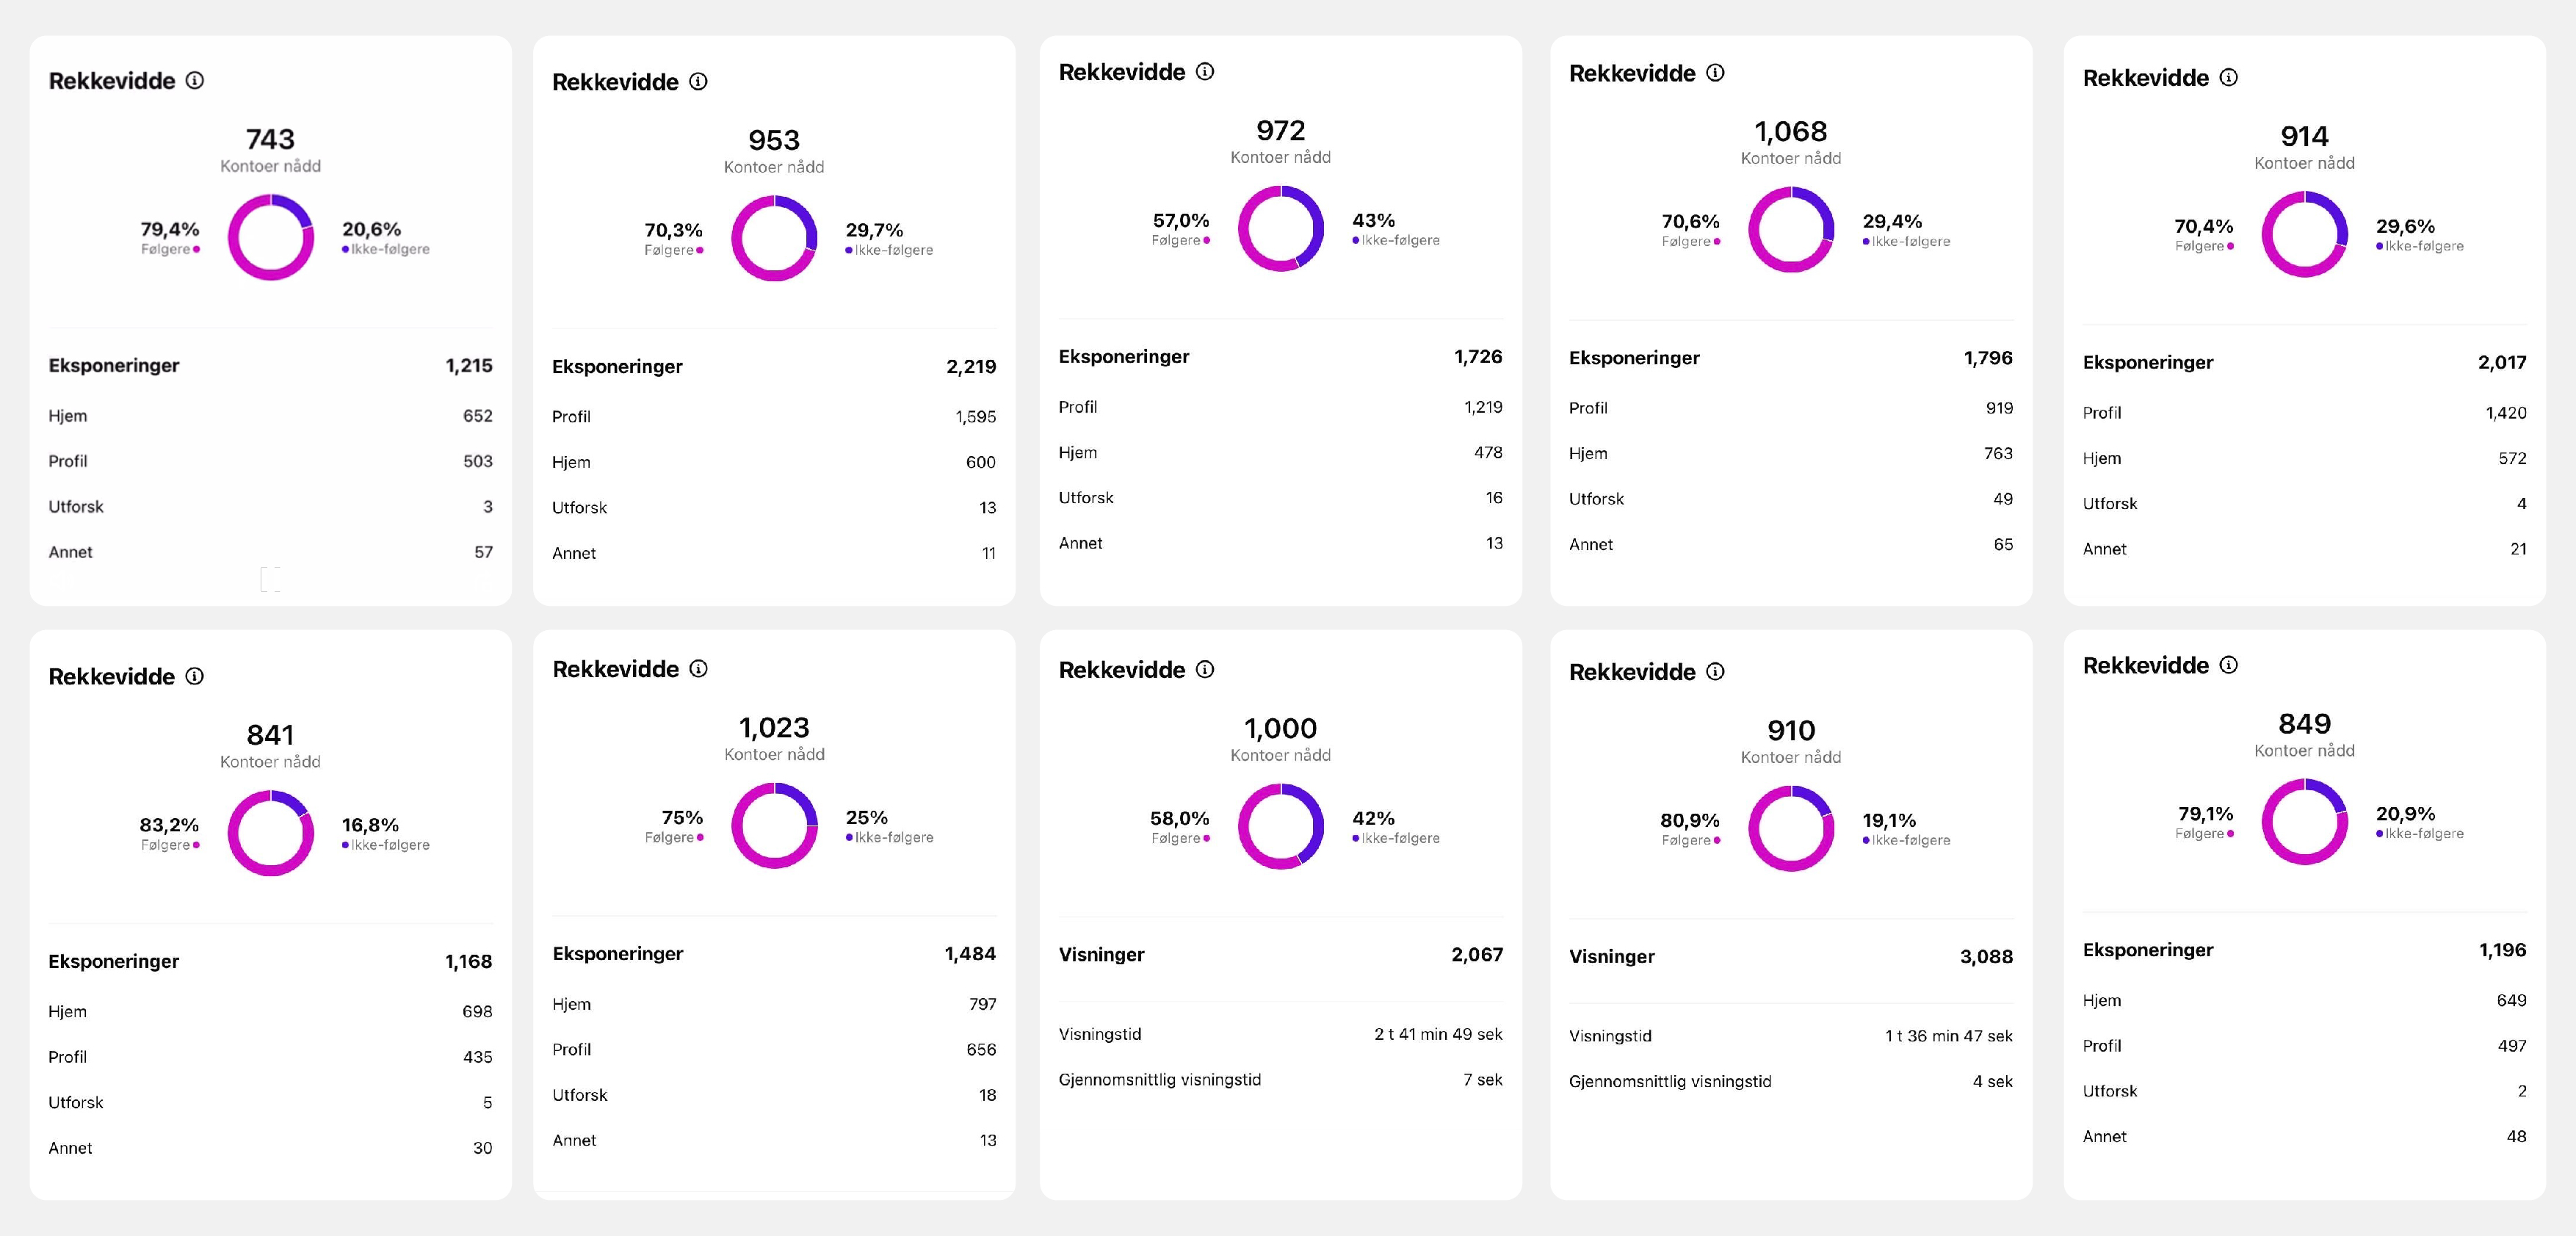Click the Visningstid 2 t 41 min row
The width and height of the screenshot is (2576, 1236).
[1280, 1034]
